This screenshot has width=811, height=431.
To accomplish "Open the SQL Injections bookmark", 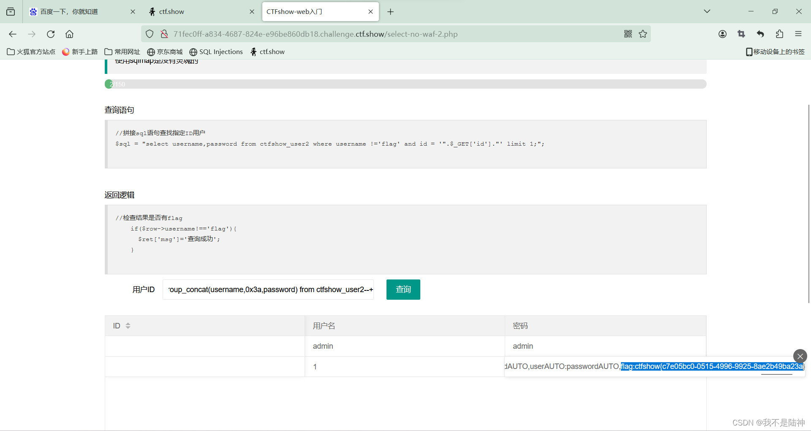I will pos(216,52).
